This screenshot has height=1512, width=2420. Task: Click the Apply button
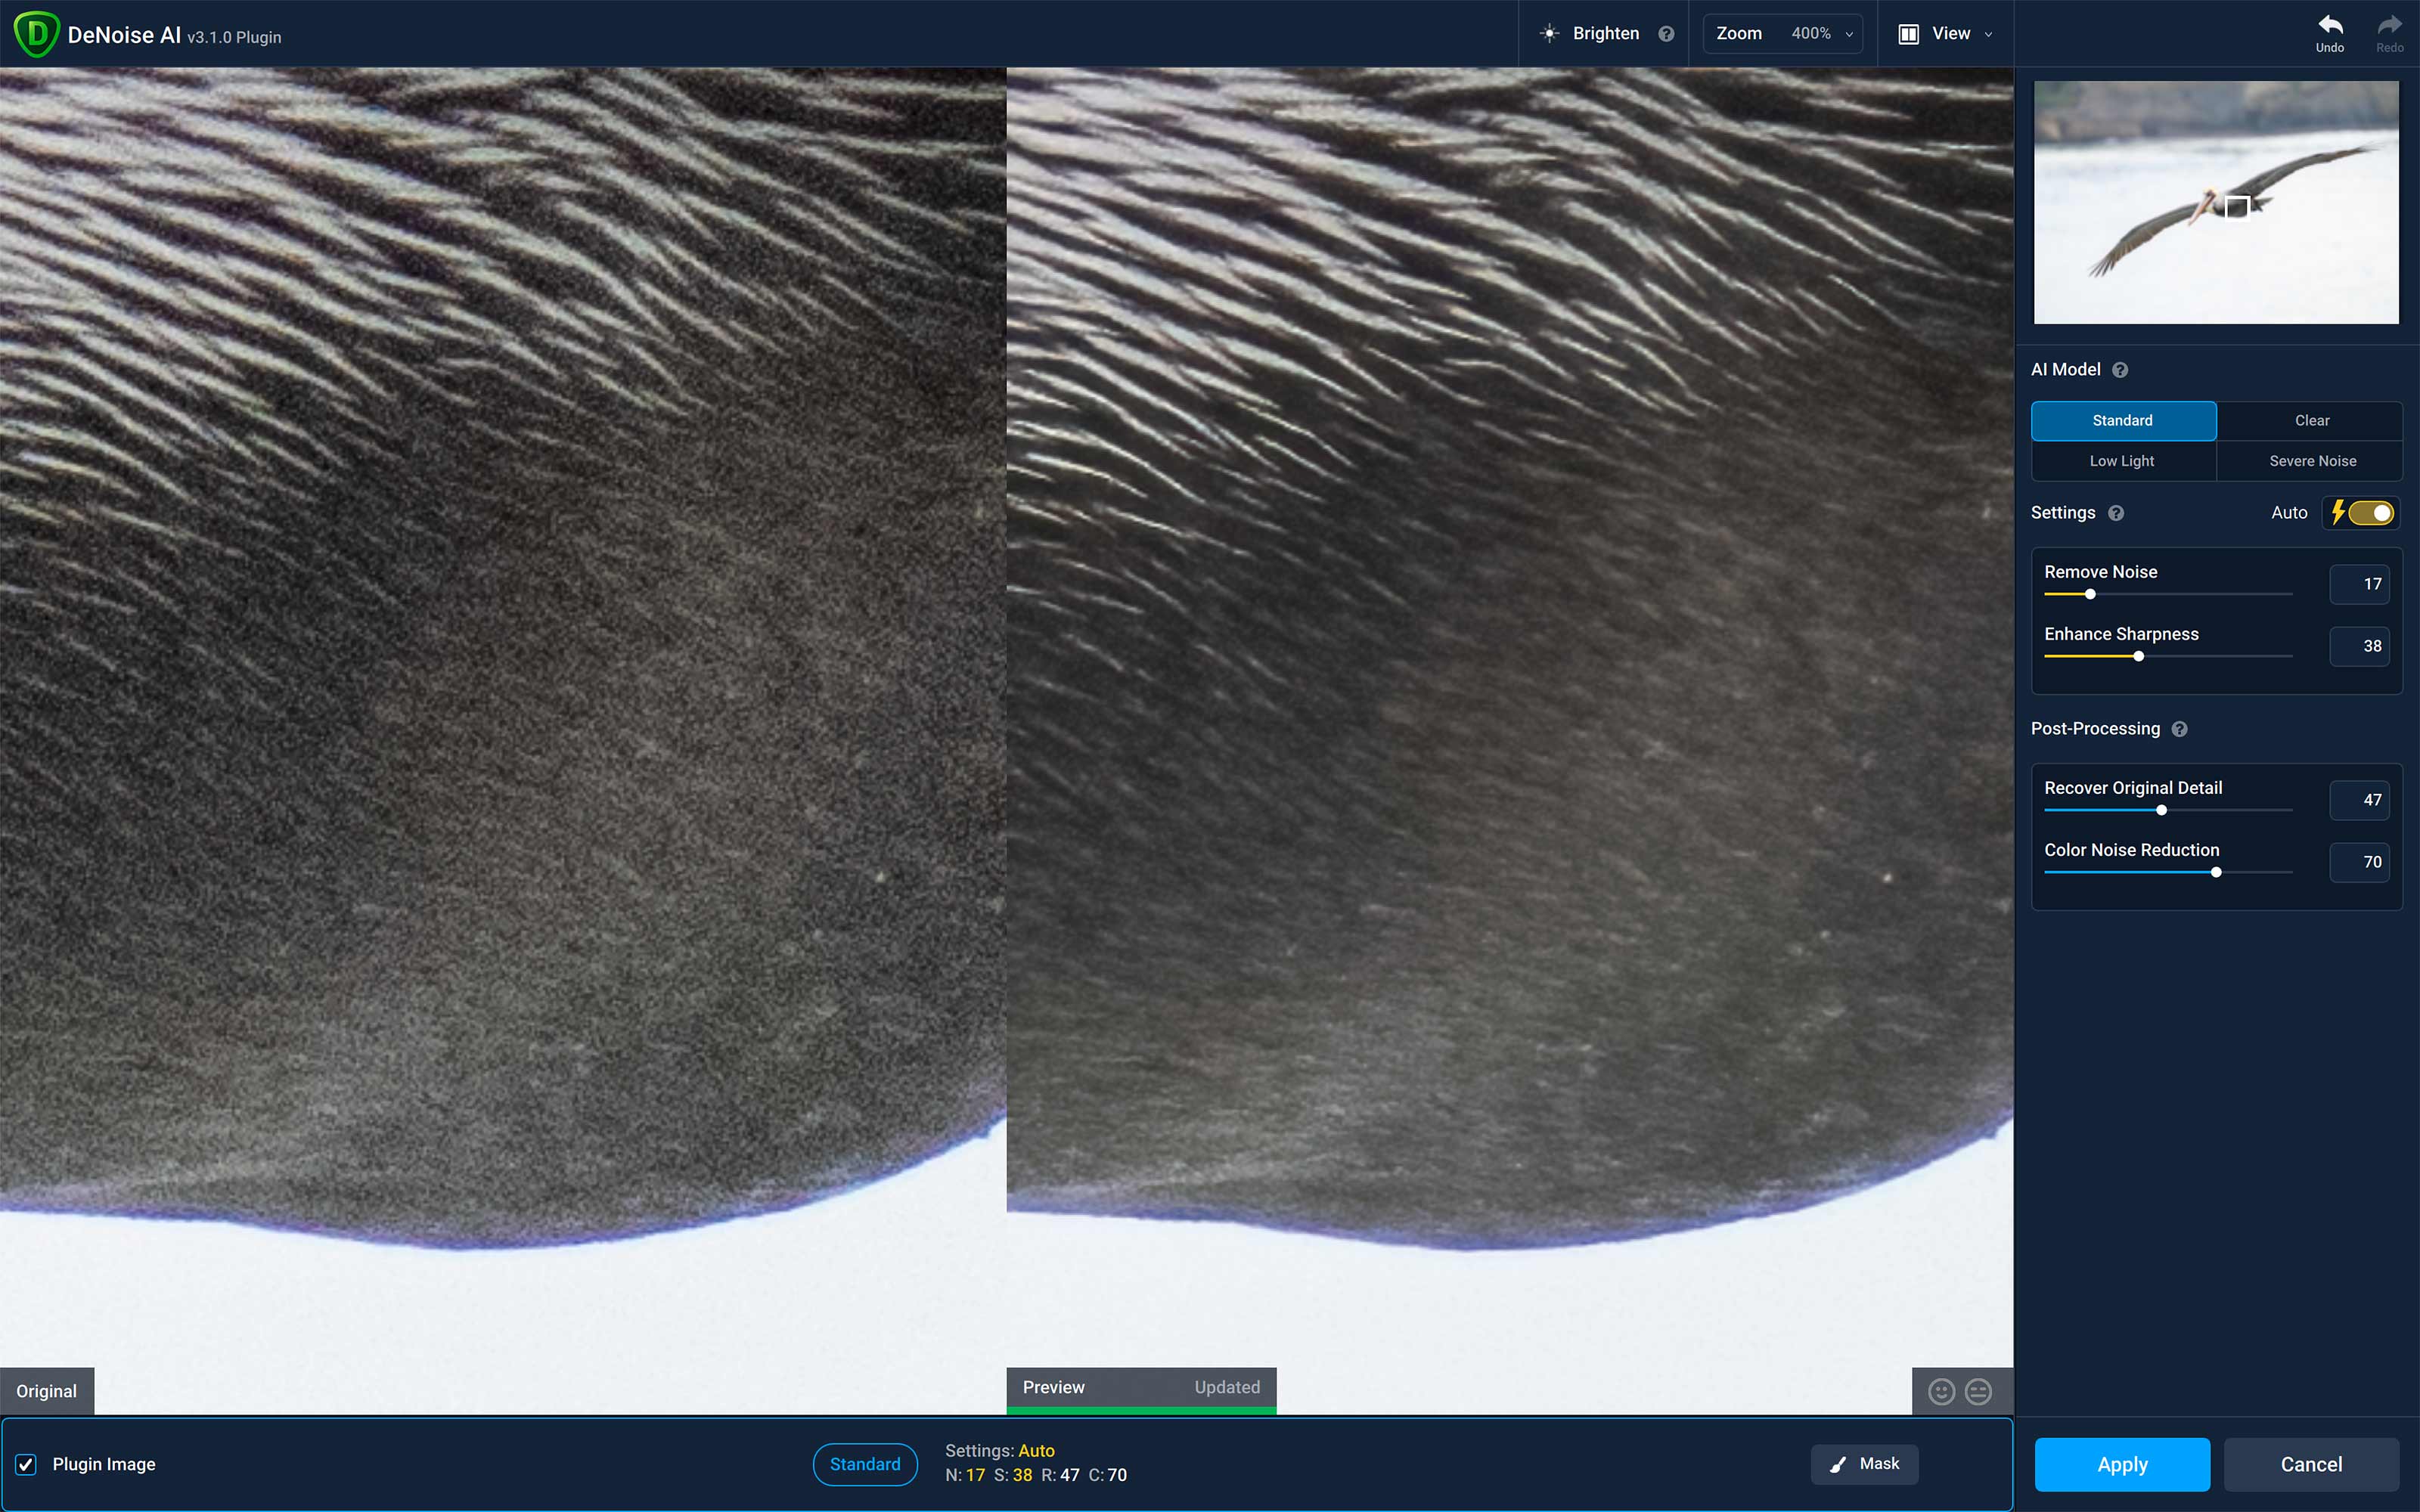pos(2122,1464)
